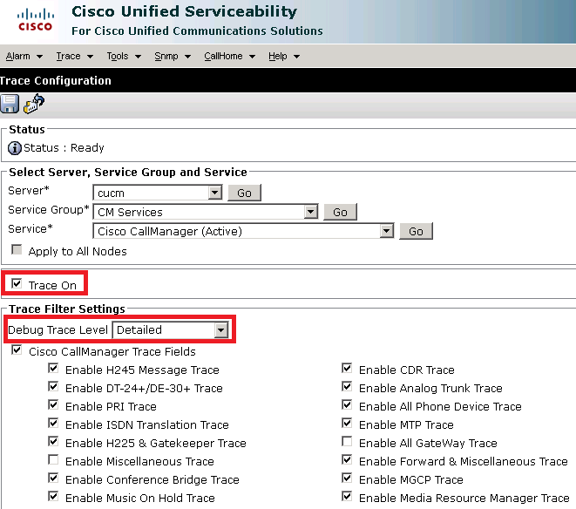Toggle Enable Music On Hold Trace
Screen dimensions: 576x509
tap(53, 496)
